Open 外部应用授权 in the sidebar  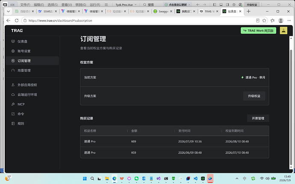point(32,85)
